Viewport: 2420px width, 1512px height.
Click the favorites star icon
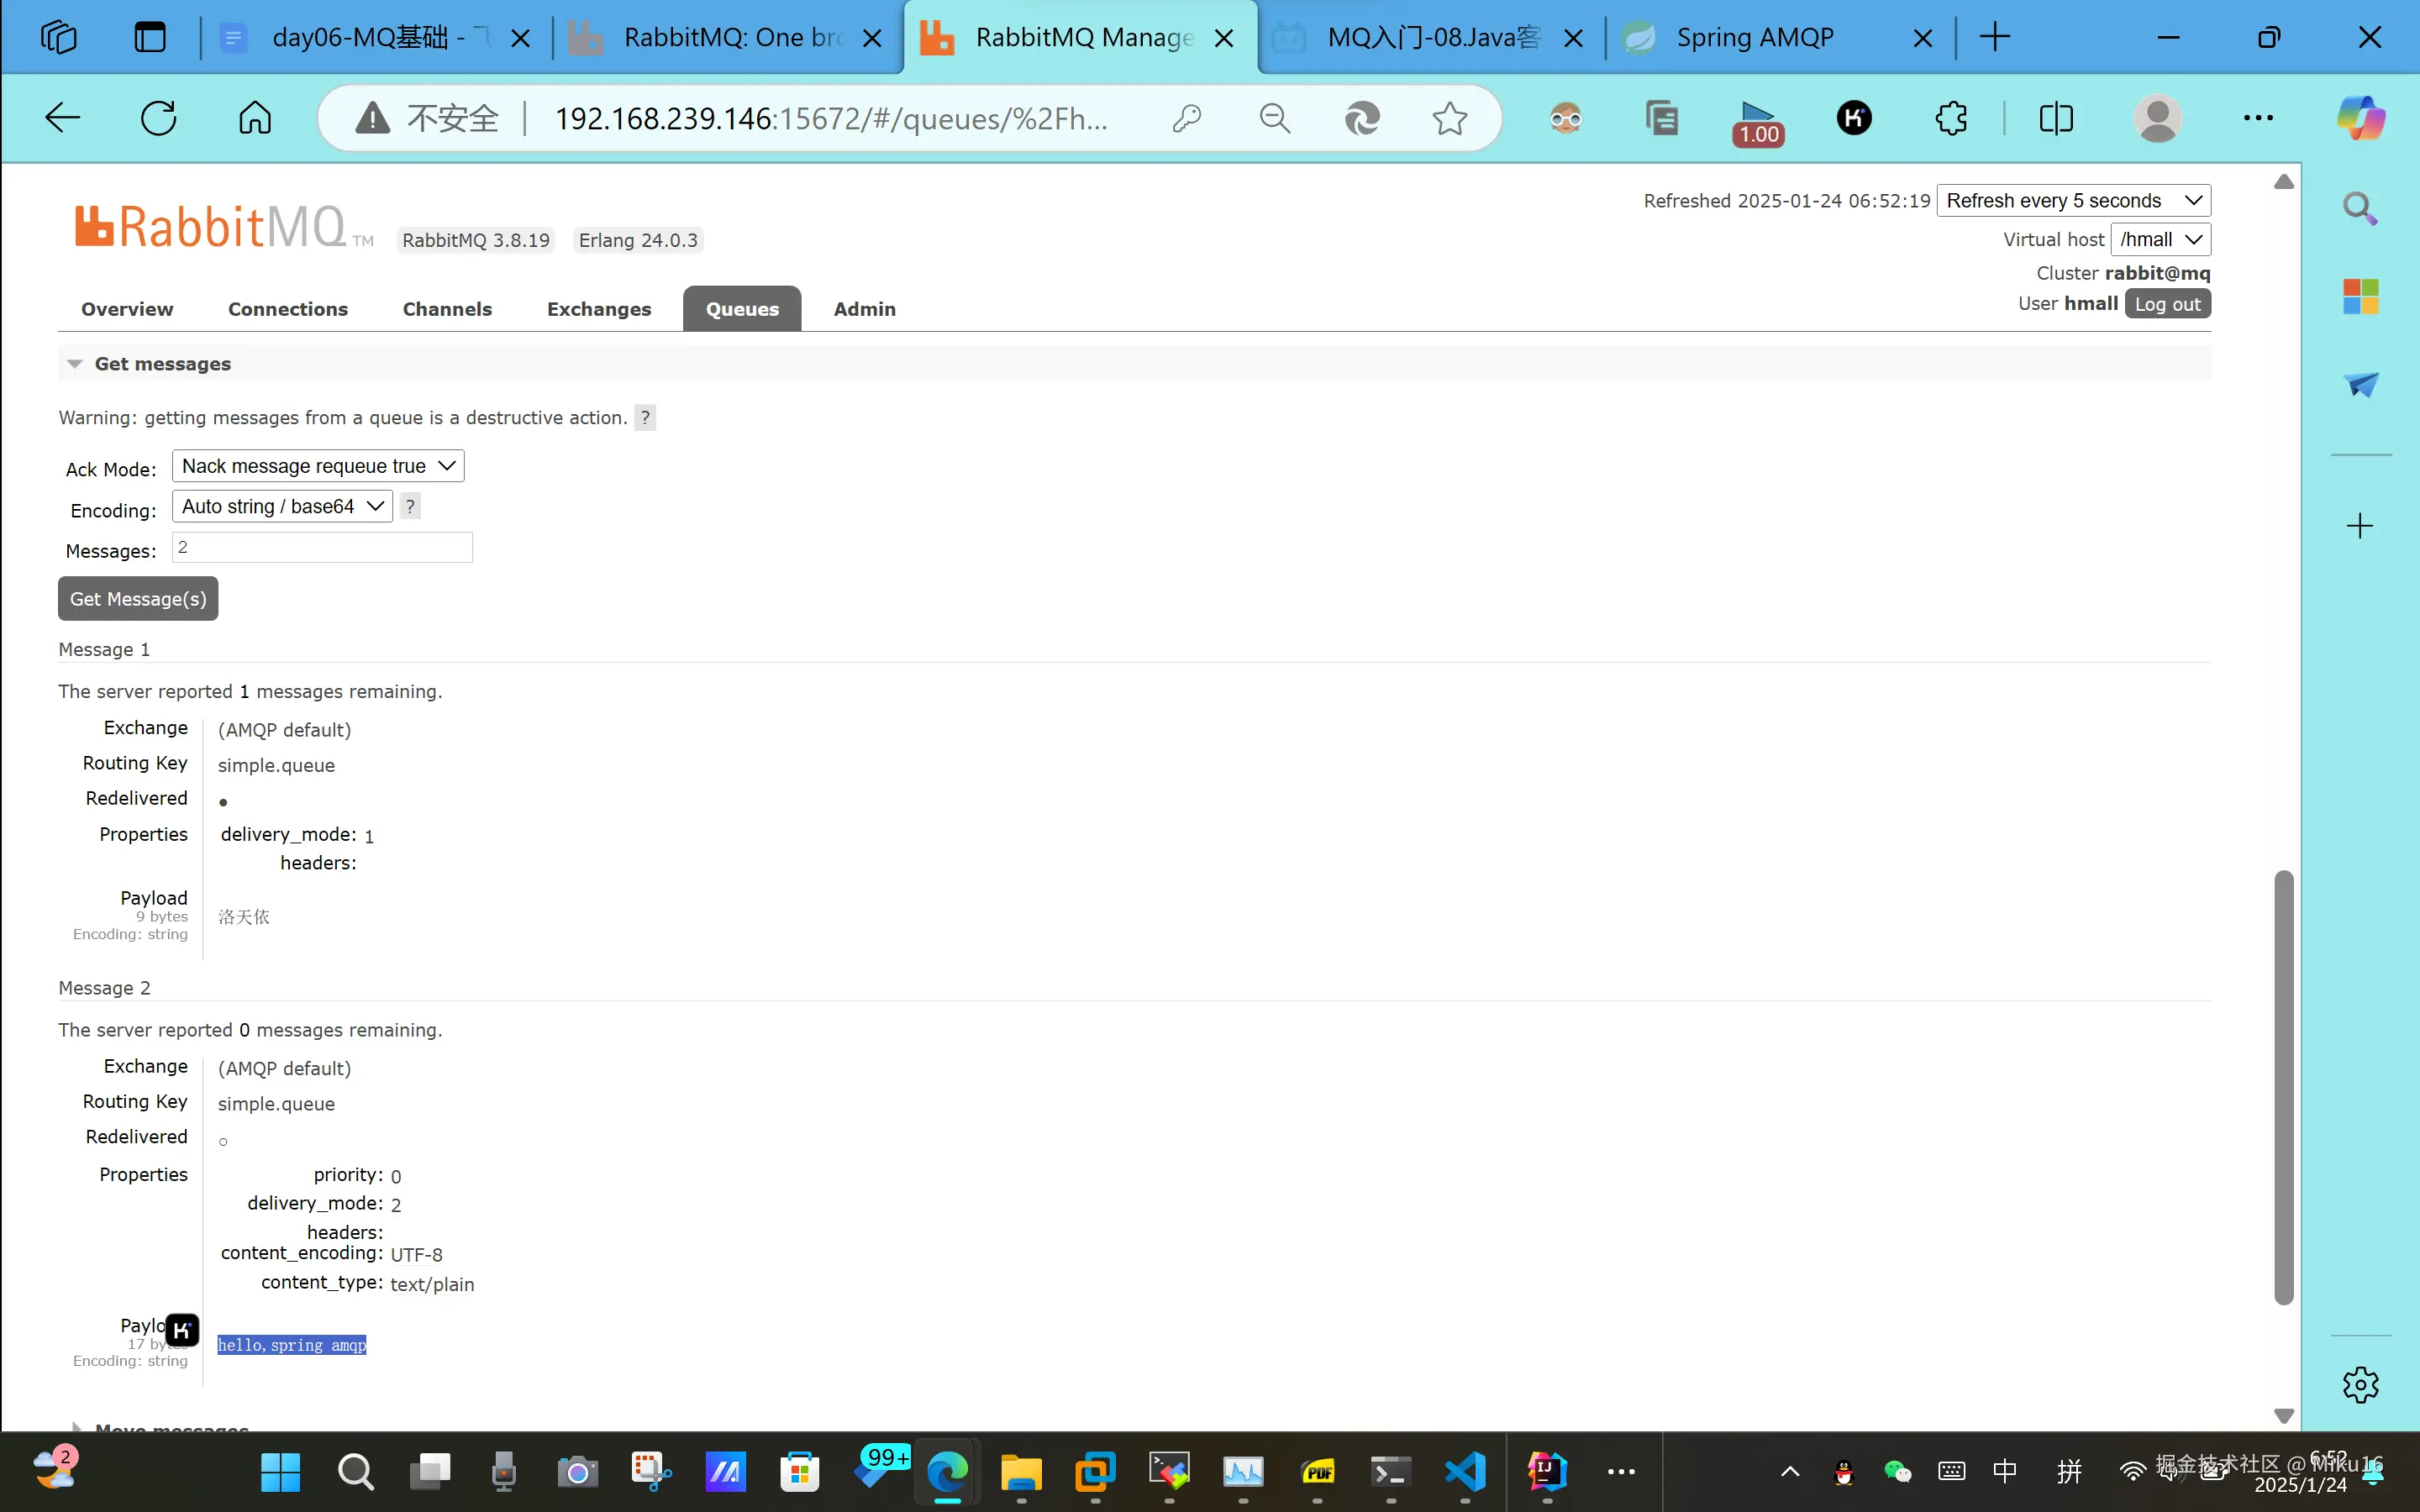click(1449, 118)
